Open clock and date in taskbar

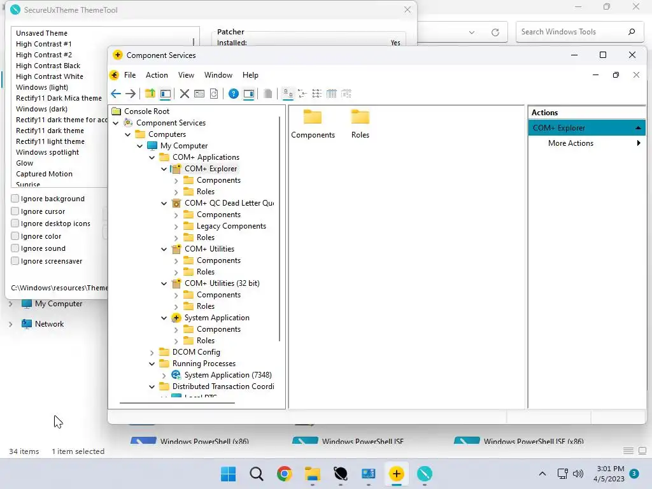pyautogui.click(x=609, y=474)
